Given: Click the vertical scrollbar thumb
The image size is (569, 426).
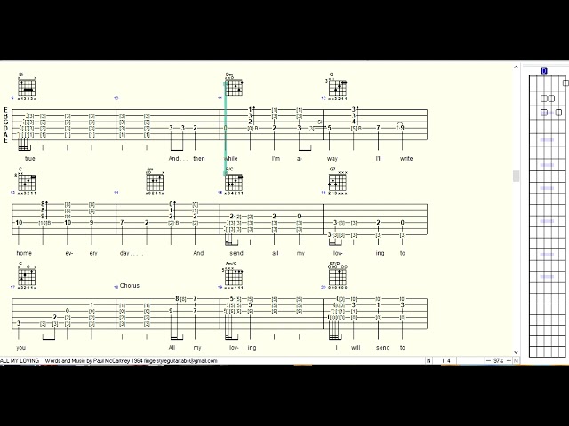Looking at the screenshot, I should (x=516, y=176).
